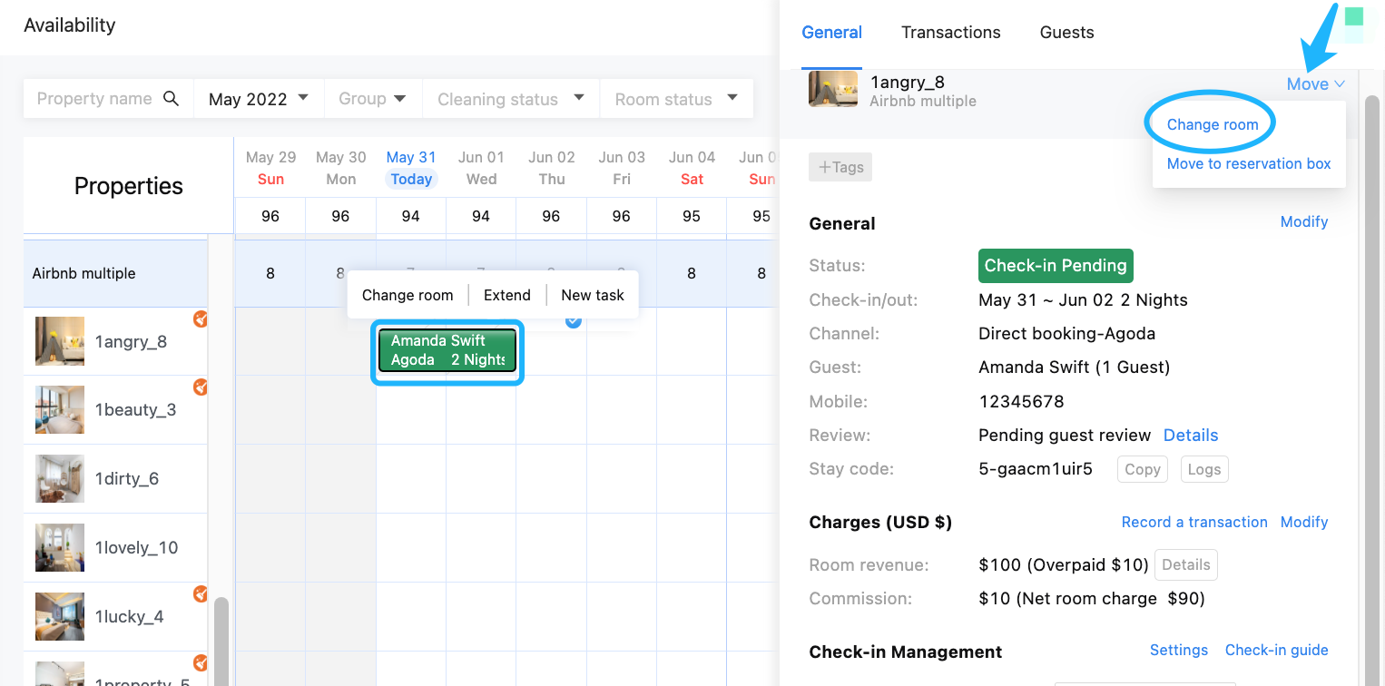Click the mobile number 12345678

[x=1021, y=401]
